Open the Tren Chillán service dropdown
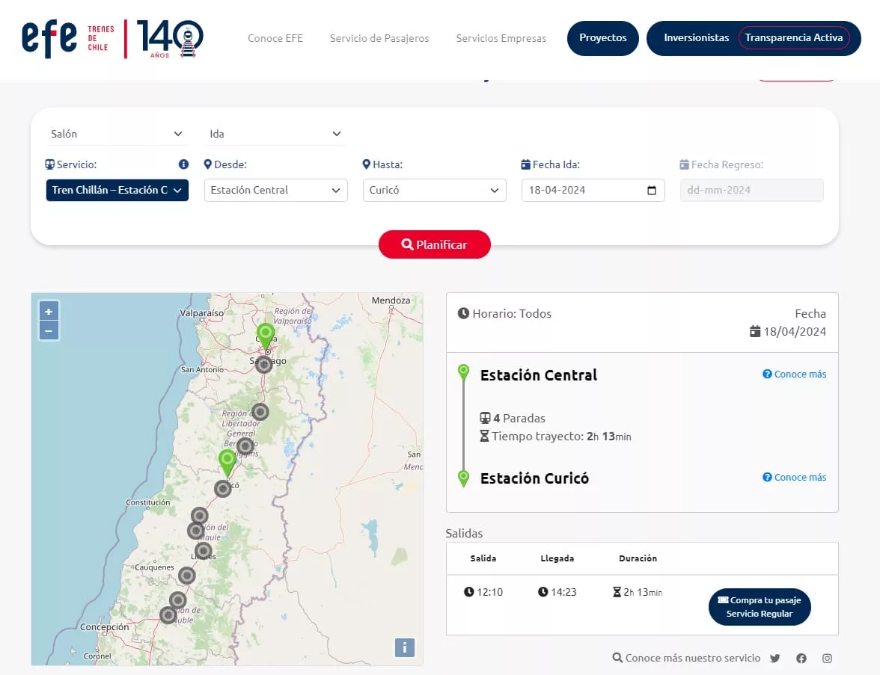The height and width of the screenshot is (675, 880). (x=117, y=190)
